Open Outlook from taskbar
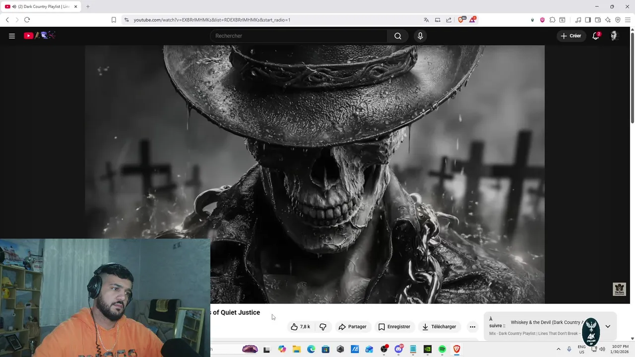 pyautogui.click(x=369, y=349)
